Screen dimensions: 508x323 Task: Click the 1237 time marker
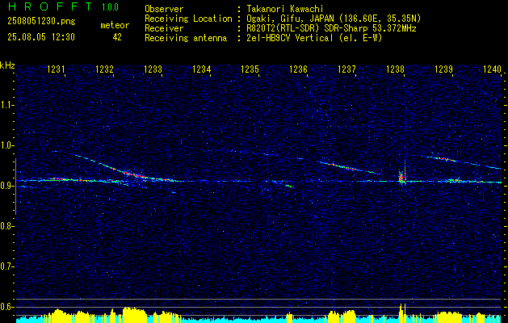click(346, 69)
